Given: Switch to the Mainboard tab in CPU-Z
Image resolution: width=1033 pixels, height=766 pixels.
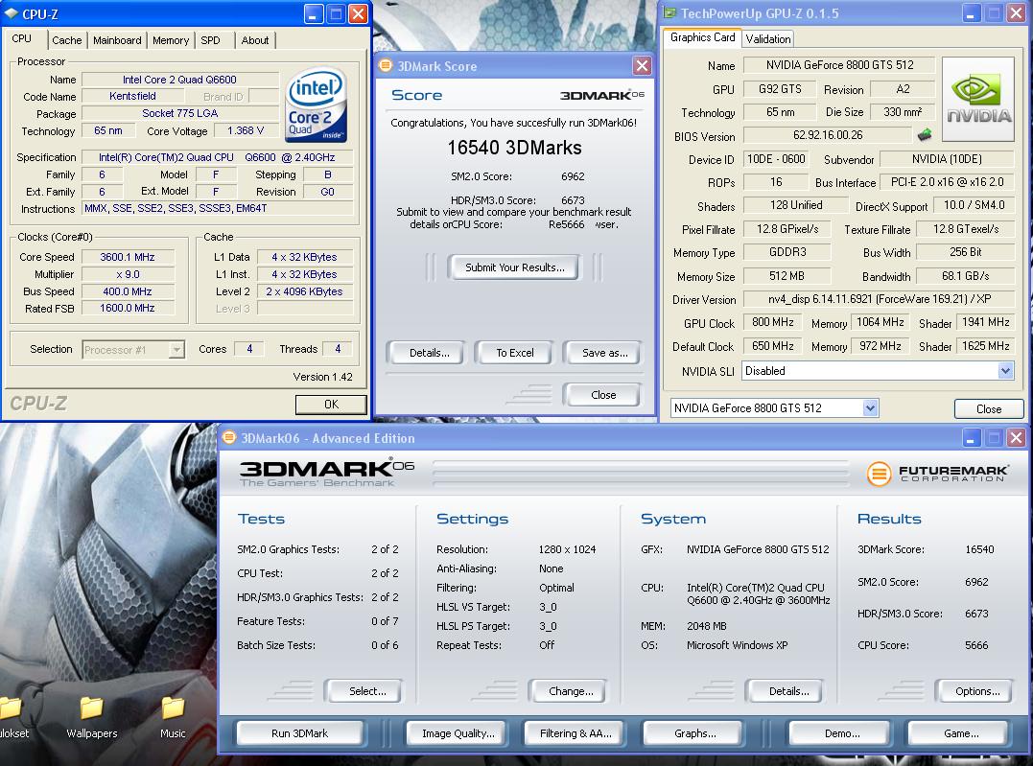Looking at the screenshot, I should coord(117,40).
